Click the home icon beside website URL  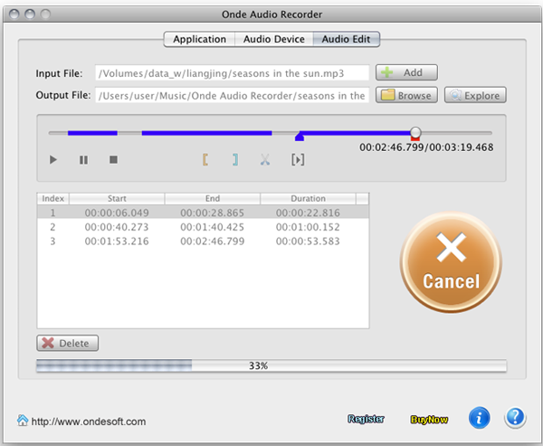click(x=23, y=421)
